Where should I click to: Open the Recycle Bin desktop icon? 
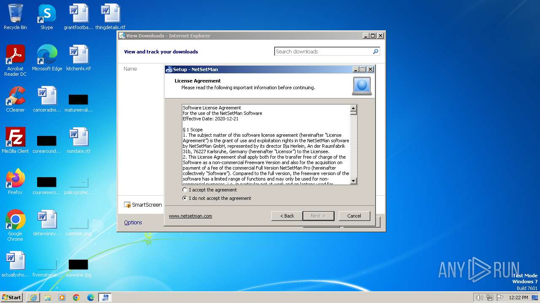click(15, 17)
